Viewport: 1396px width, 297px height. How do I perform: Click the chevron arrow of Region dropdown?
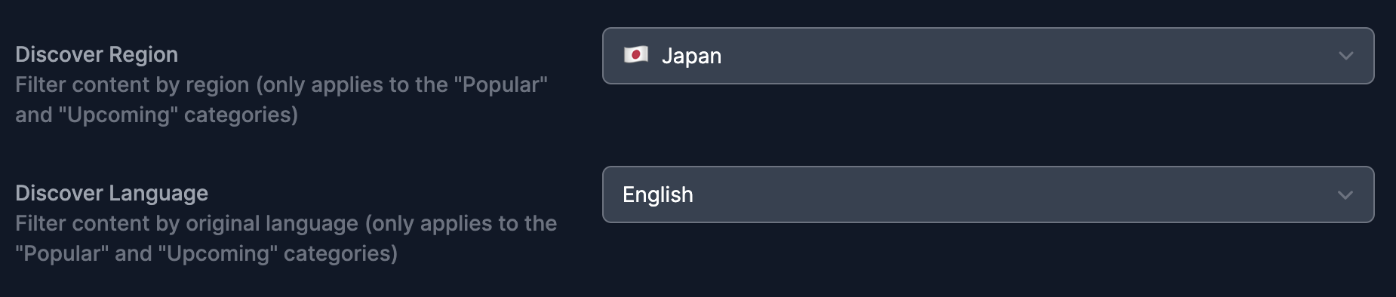pyautogui.click(x=1345, y=56)
